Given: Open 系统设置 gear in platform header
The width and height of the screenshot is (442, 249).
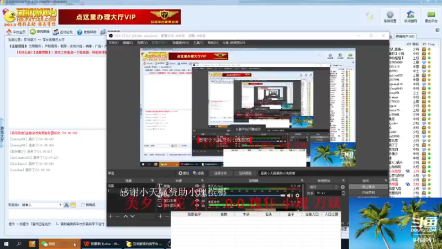Looking at the screenshot, I should click(x=390, y=17).
